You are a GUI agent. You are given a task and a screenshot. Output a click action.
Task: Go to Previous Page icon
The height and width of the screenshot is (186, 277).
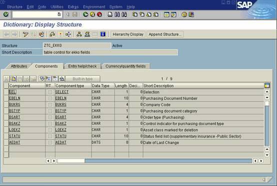[x=142, y=14]
